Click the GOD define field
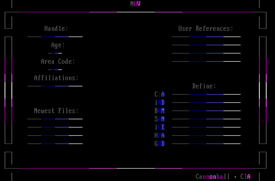This screenshot has width=275, height=181. click(x=206, y=144)
